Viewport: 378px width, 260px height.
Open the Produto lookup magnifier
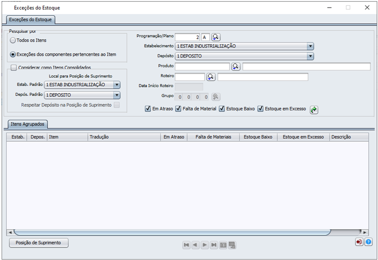pos(236,66)
